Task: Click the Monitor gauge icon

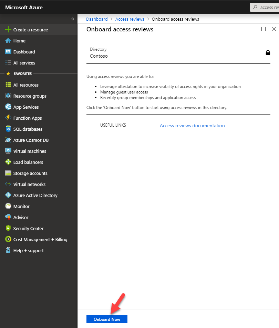Action: tap(8, 206)
